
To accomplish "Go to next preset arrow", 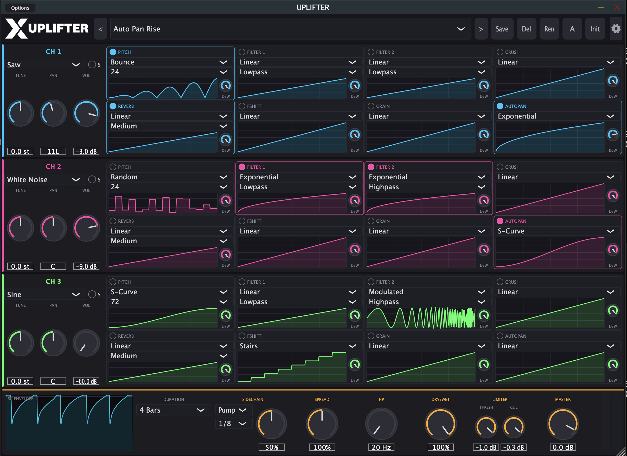I will click(x=481, y=29).
